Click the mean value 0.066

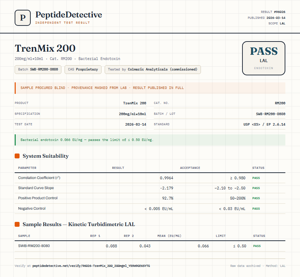203,246
